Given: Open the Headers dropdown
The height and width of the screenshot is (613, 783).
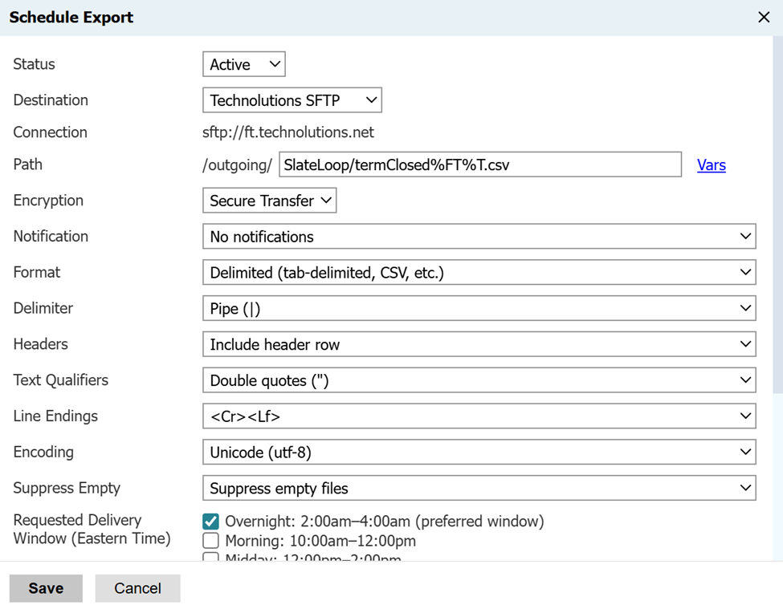Looking at the screenshot, I should (x=479, y=344).
